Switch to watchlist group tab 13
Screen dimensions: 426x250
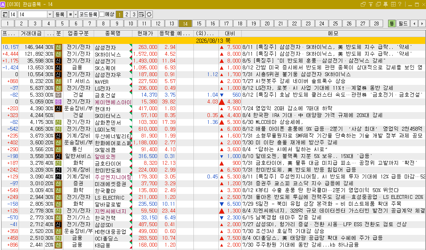tap(172, 23)
